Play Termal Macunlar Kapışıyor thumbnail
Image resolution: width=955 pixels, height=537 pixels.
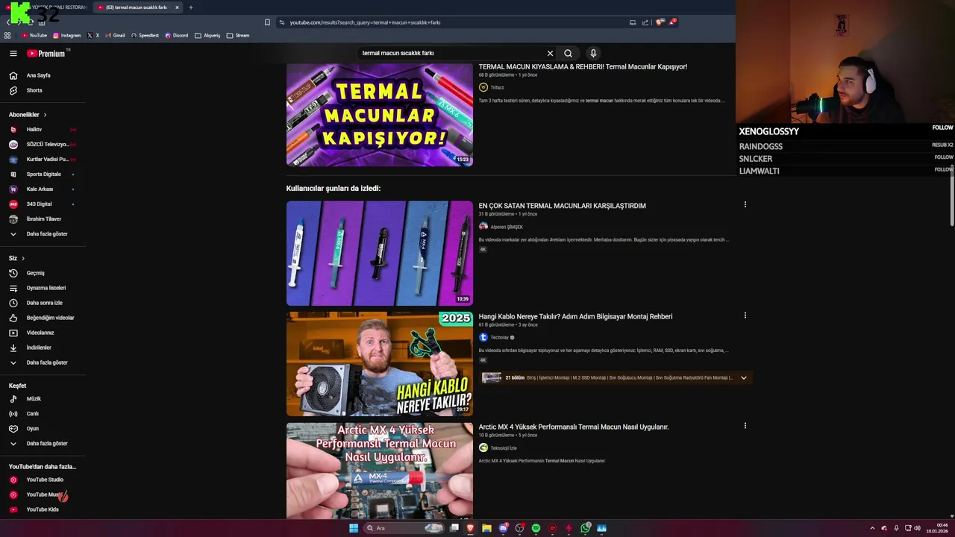(379, 114)
